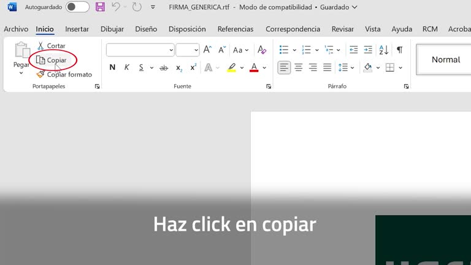Decrease paragraph indent

(353, 50)
